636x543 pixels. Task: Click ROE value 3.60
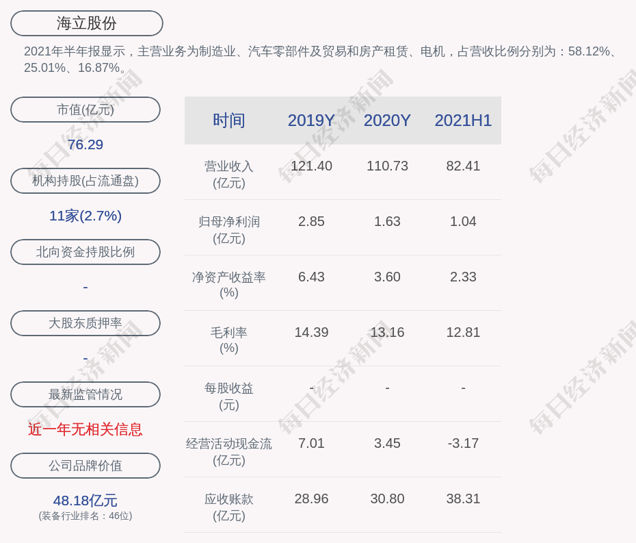point(387,277)
